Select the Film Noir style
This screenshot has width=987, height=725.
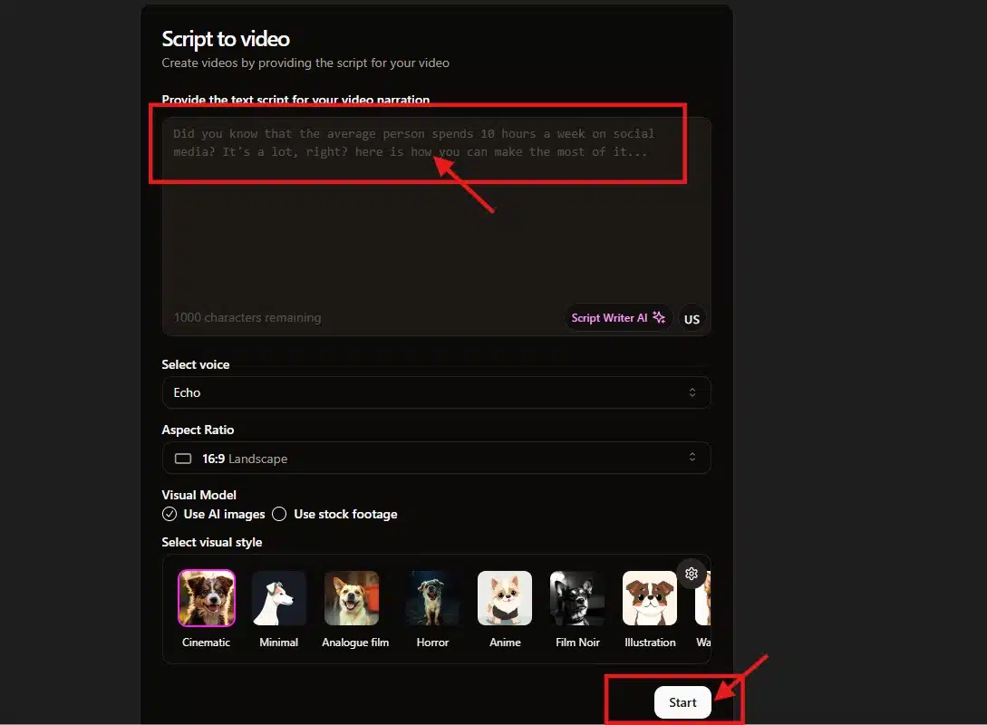click(577, 598)
